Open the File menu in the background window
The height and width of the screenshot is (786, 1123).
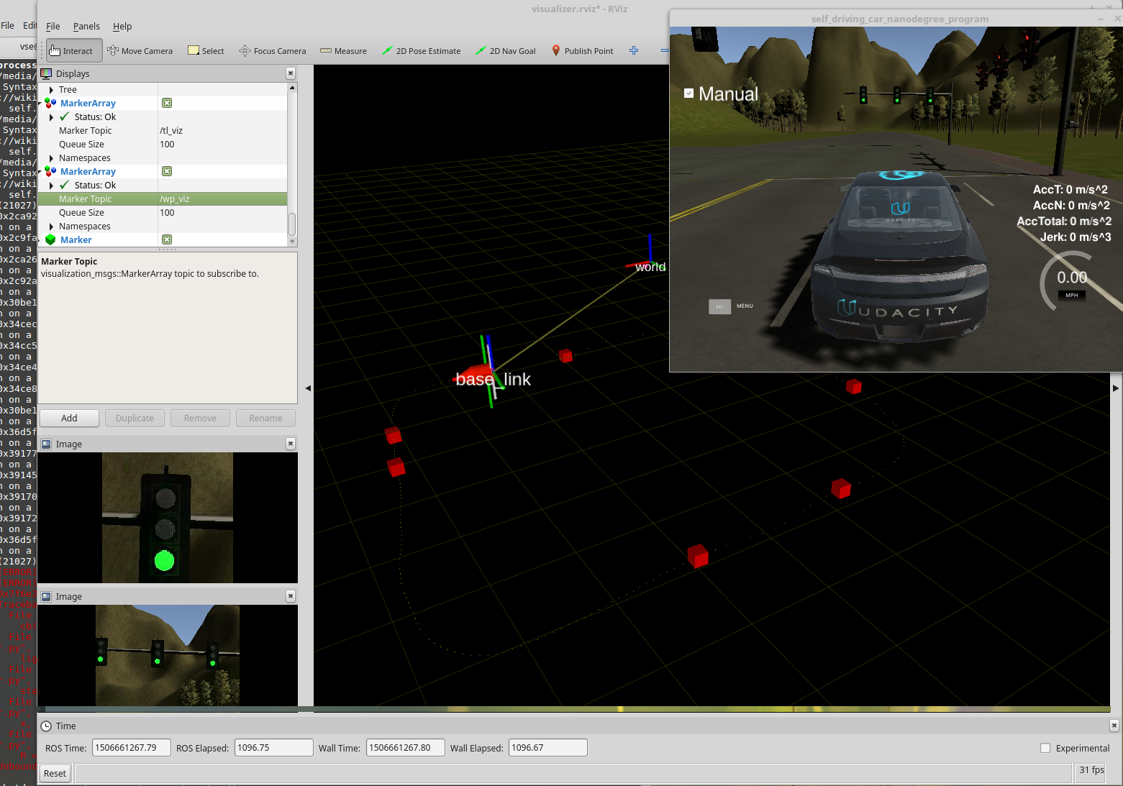[x=7, y=25]
